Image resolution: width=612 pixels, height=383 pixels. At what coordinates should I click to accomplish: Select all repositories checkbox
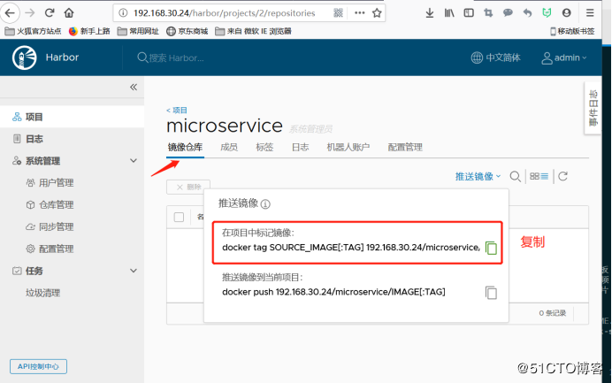pyautogui.click(x=179, y=217)
